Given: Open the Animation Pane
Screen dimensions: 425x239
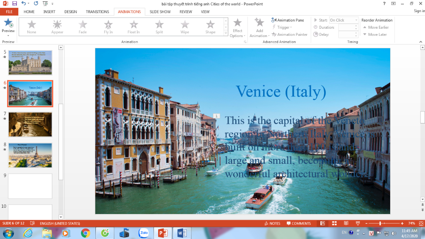Looking at the screenshot, I should tap(288, 20).
